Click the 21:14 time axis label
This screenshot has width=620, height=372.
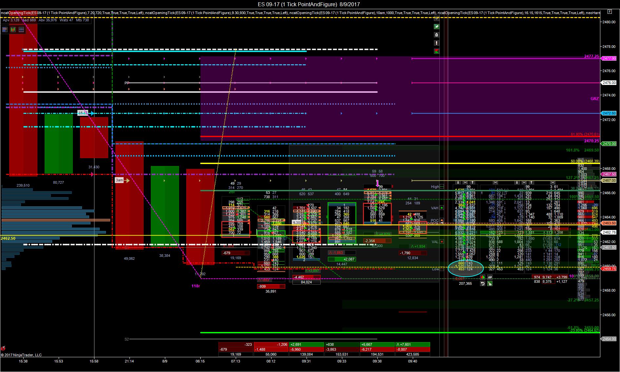pos(129,361)
